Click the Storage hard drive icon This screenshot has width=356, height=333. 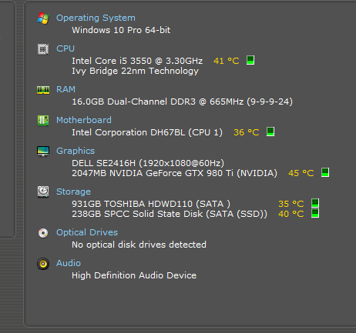point(43,191)
